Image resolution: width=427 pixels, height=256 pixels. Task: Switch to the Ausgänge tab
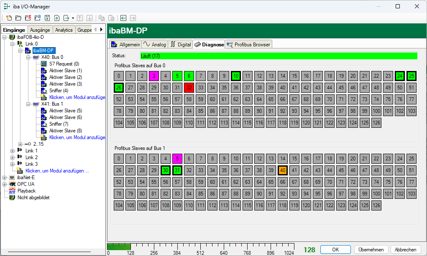(40, 30)
